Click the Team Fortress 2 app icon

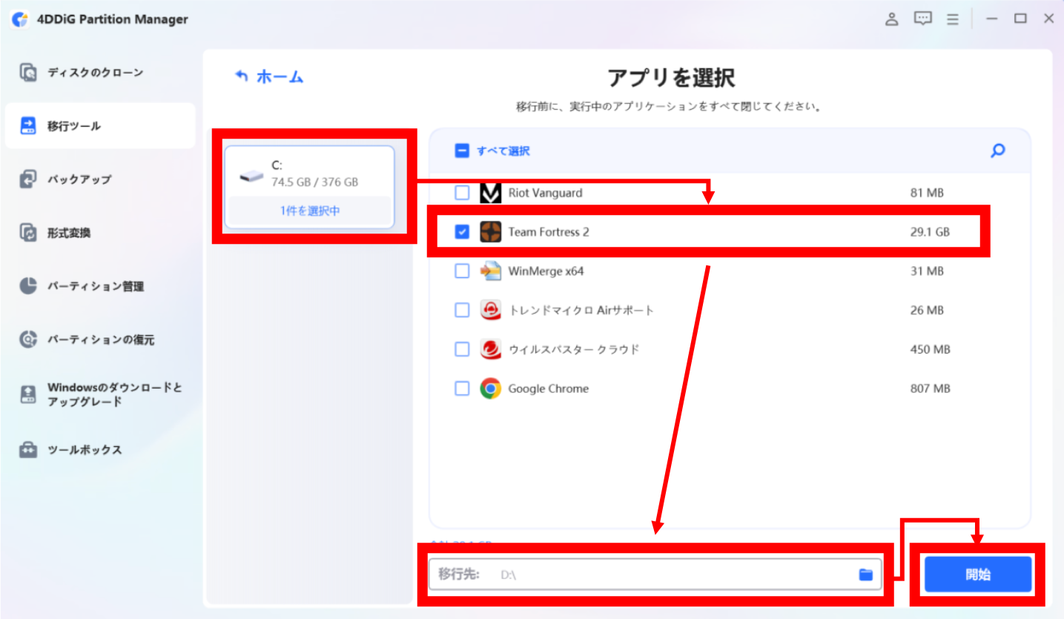pos(490,232)
